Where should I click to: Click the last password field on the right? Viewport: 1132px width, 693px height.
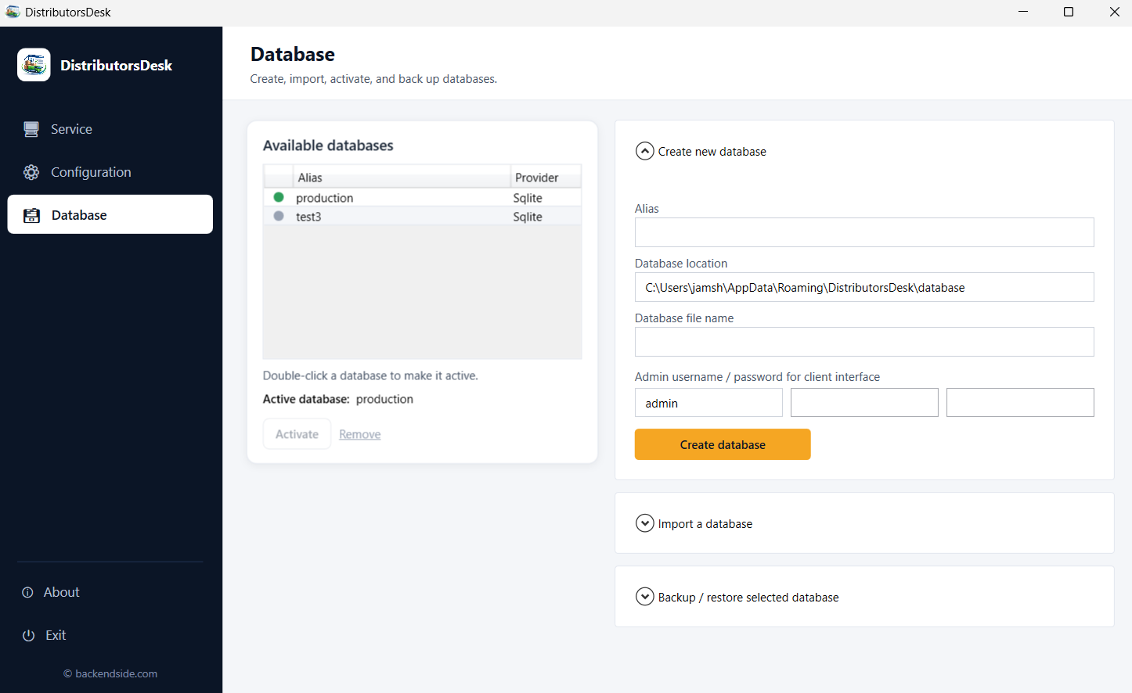pyautogui.click(x=1020, y=403)
